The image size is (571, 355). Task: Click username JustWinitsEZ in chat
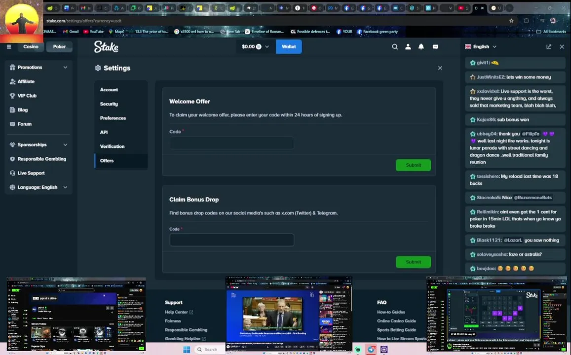(491, 77)
